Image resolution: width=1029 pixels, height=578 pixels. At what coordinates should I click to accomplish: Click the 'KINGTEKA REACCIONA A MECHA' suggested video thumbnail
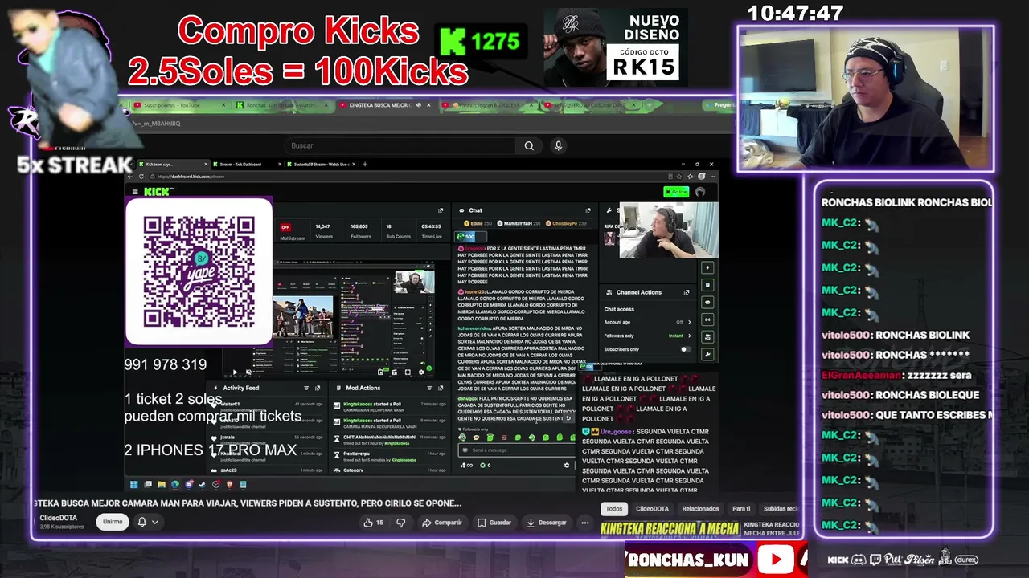click(670, 528)
